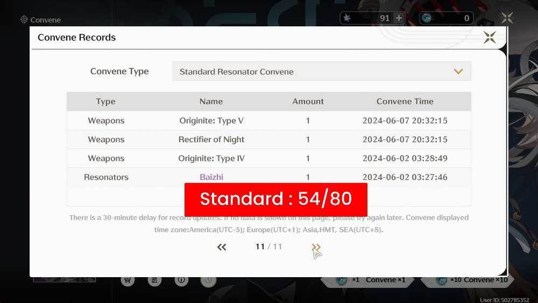Click the page indicator 11 / 11
This screenshot has width=538, height=303.
[268, 246]
